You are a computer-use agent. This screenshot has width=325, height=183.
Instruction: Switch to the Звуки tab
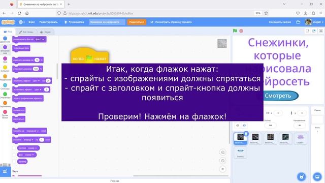(45, 32)
